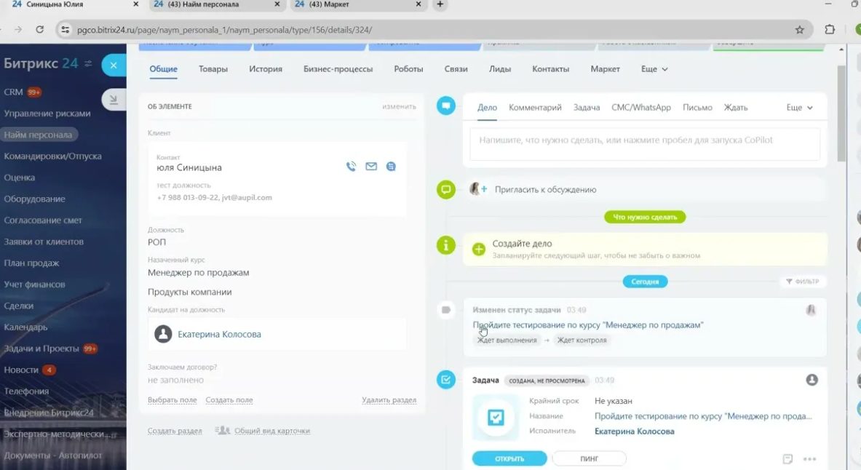This screenshot has width=861, height=470.
Task: Open Задачи и Проекты in sidebar
Action: [41, 348]
